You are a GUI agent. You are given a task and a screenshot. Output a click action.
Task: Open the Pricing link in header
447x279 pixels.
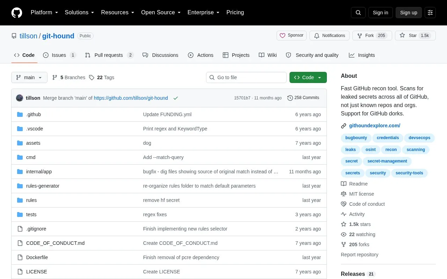[235, 13]
